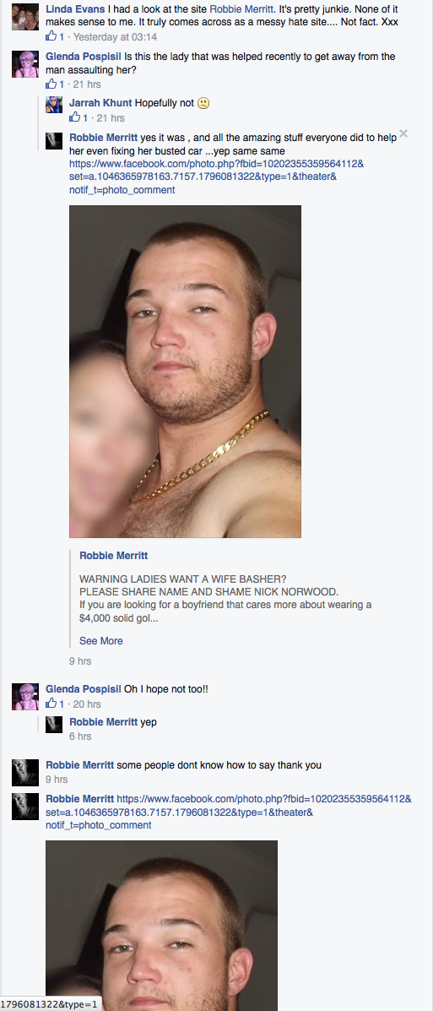Open the shared photo of man with gold chain
This screenshot has width=433, height=1011.
185,372
